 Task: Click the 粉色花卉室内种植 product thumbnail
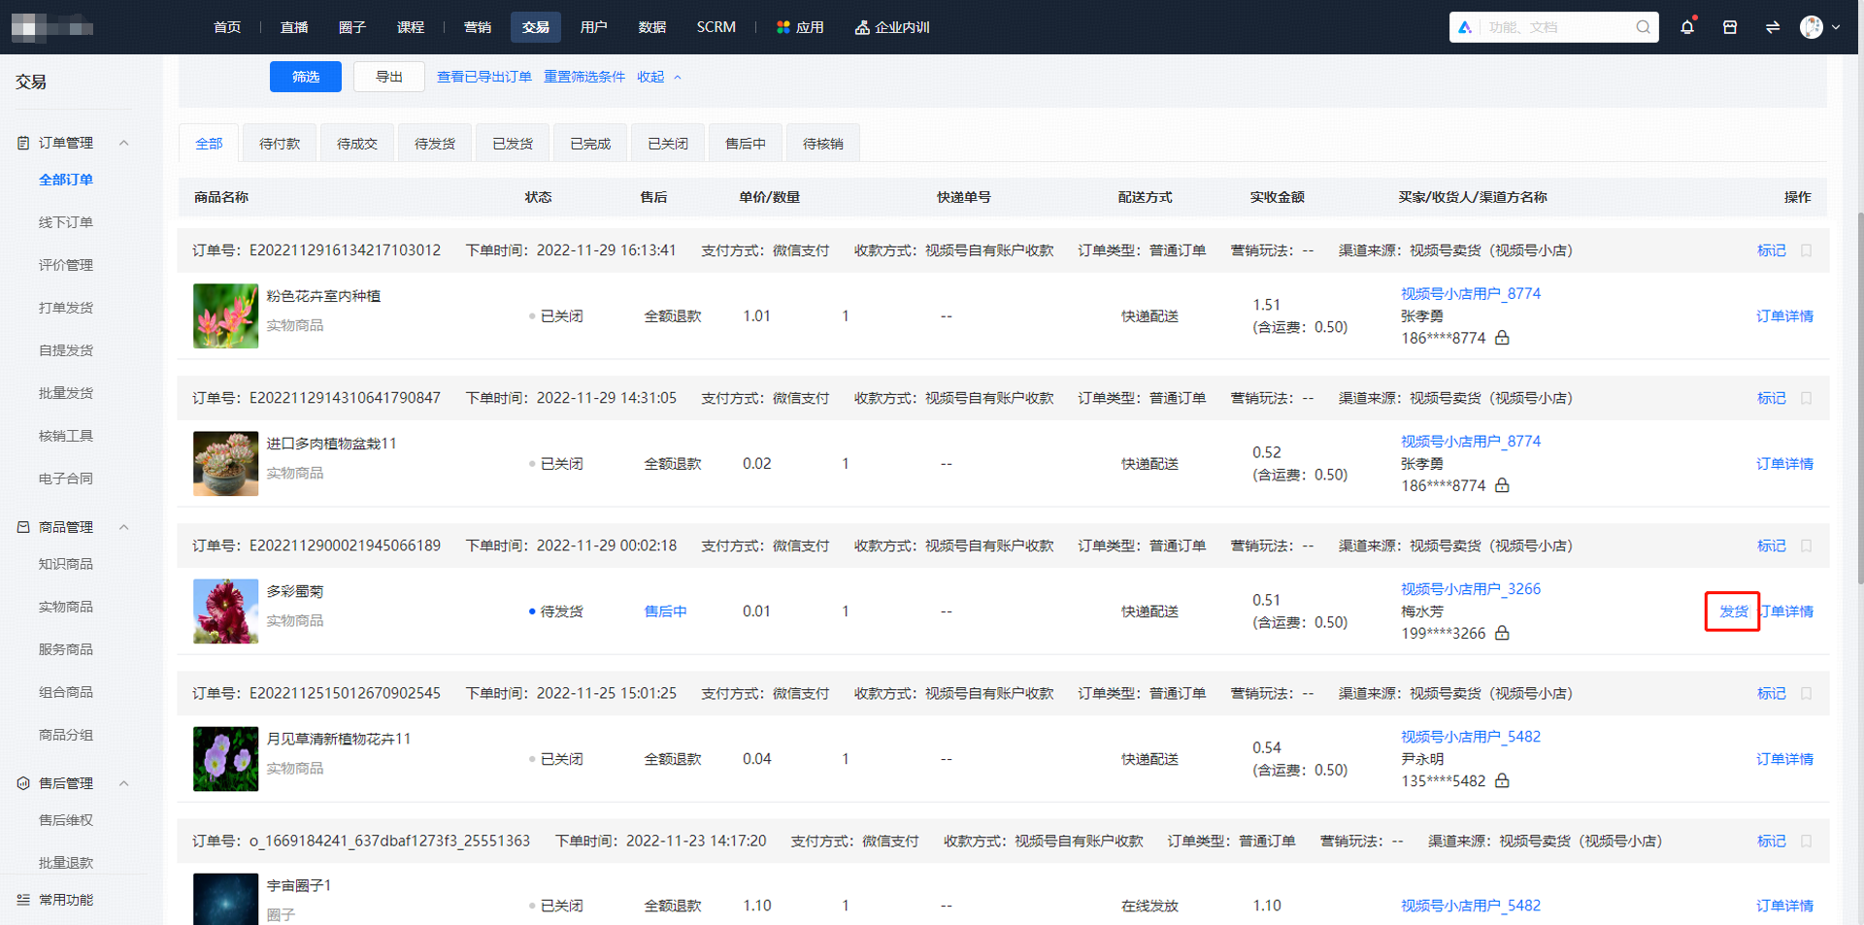tap(225, 316)
